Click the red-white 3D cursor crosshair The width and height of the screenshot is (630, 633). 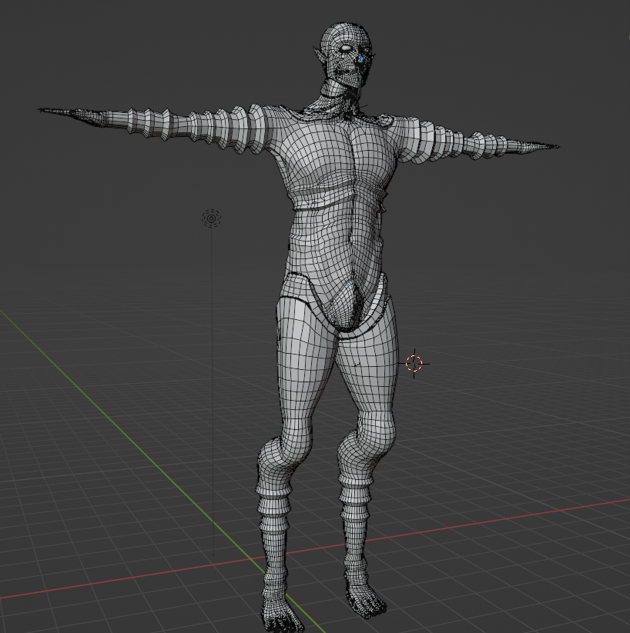click(414, 363)
